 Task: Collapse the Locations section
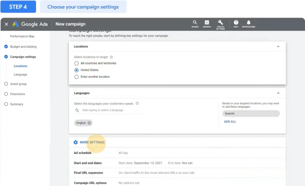[x=278, y=46]
